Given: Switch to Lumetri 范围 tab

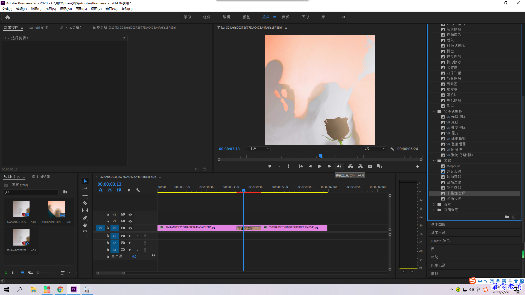Looking at the screenshot, I should [x=39, y=28].
